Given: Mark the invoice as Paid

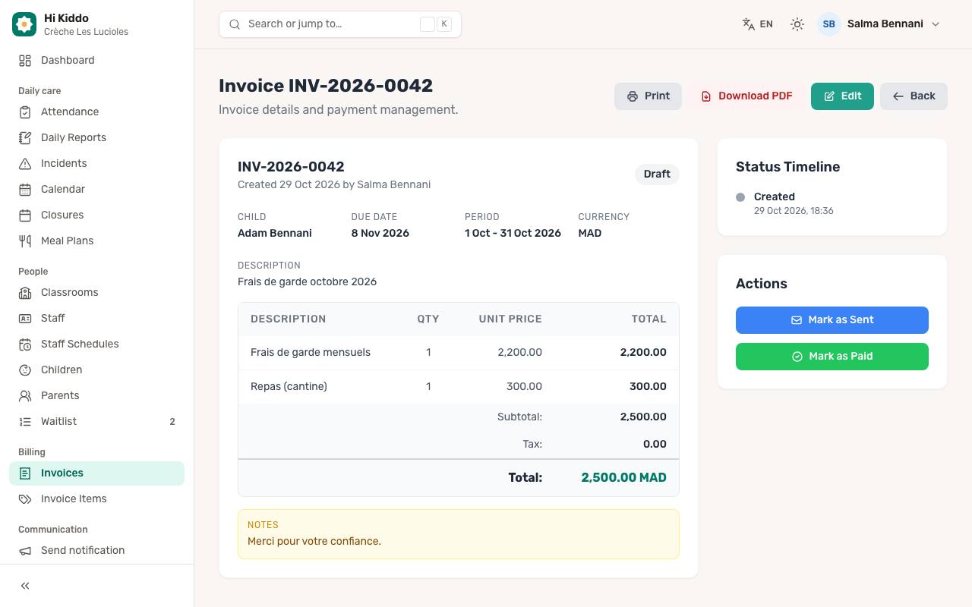Looking at the screenshot, I should tap(832, 357).
